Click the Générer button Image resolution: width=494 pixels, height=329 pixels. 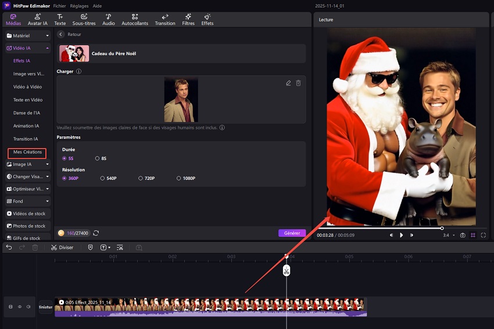pyautogui.click(x=292, y=233)
